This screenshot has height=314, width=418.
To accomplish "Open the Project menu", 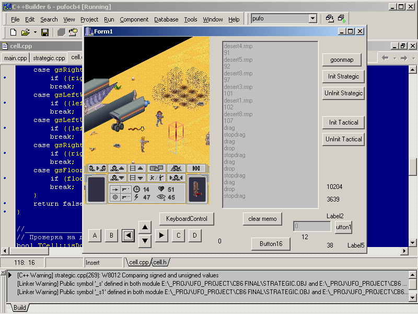I will (x=89, y=19).
